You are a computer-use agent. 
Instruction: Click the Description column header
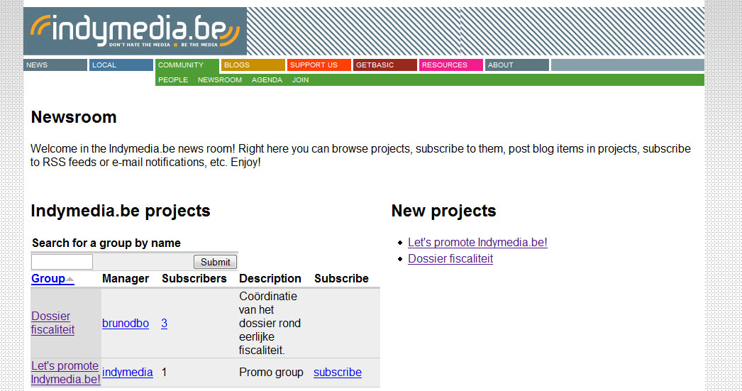[270, 278]
